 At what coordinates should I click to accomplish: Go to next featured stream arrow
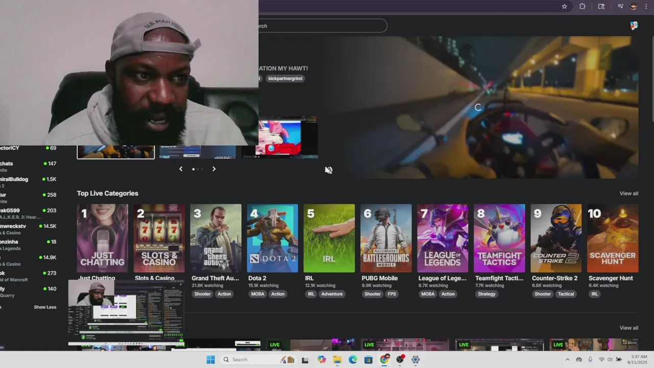click(x=214, y=169)
